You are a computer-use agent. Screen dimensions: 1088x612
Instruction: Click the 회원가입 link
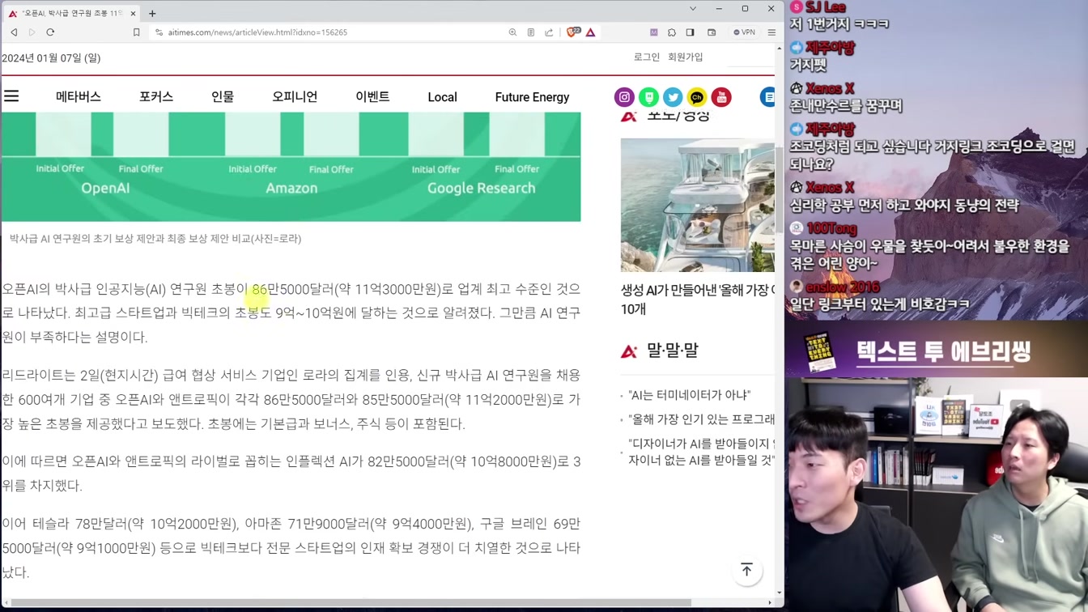coord(686,57)
